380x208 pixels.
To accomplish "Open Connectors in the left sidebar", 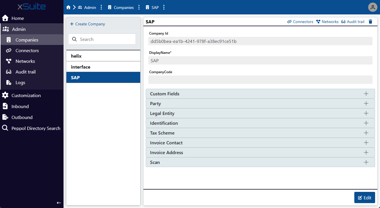I will pyautogui.click(x=27, y=50).
